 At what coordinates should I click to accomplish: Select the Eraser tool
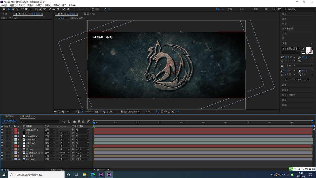(58, 9)
